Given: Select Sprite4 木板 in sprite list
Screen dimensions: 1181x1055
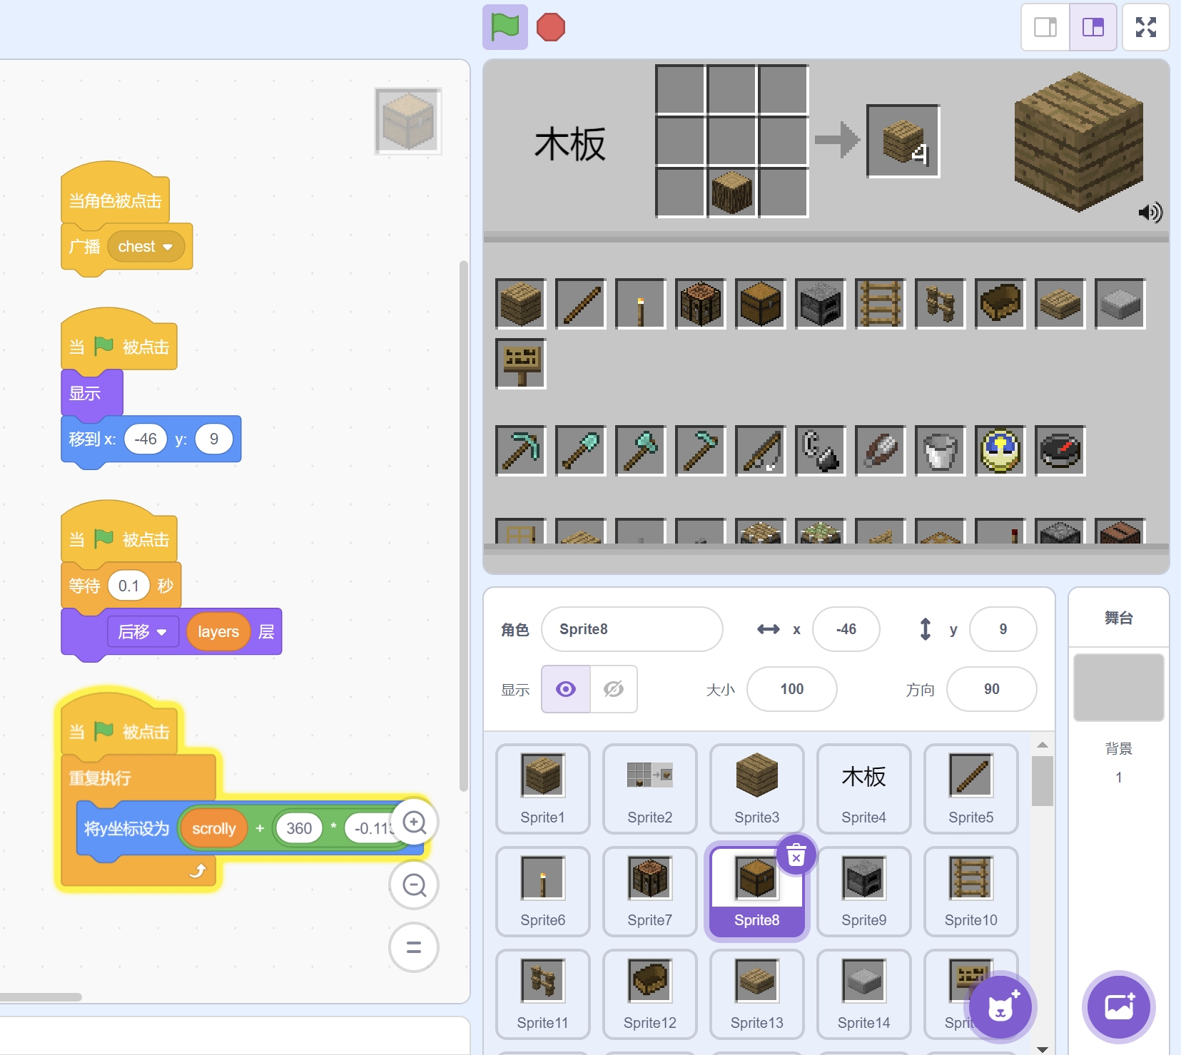Looking at the screenshot, I should (x=863, y=788).
